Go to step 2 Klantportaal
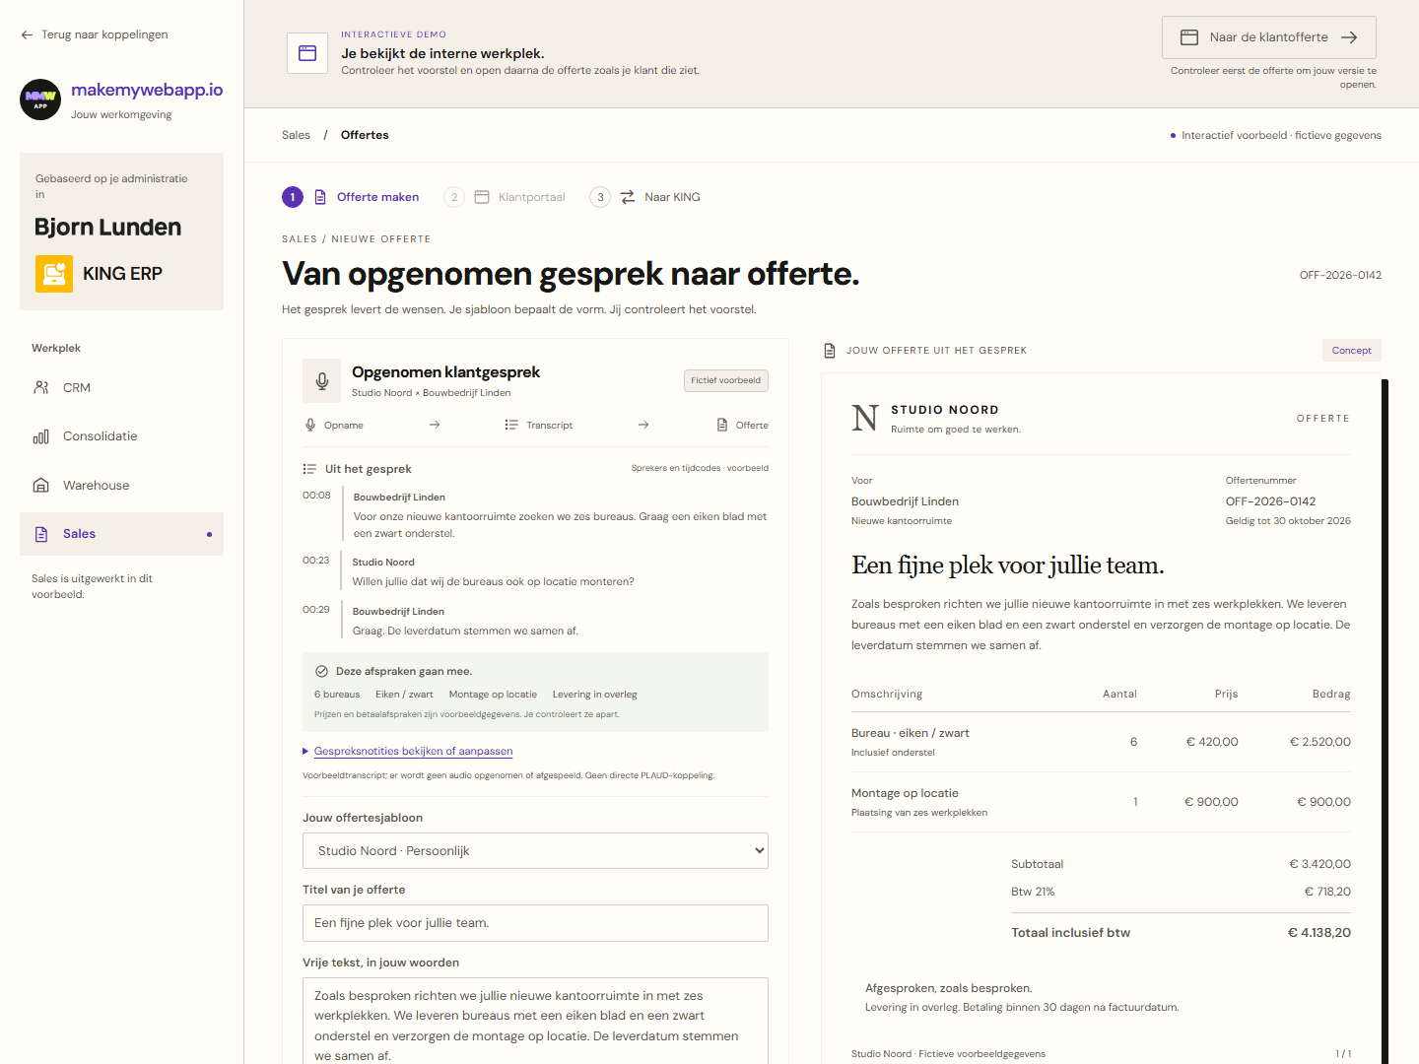The height and width of the screenshot is (1064, 1419). 505,197
